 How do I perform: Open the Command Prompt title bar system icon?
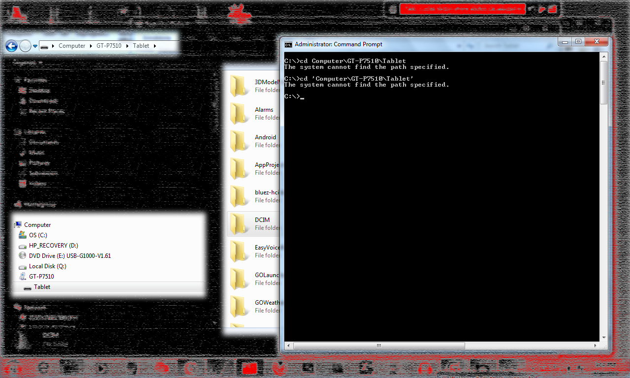[x=288, y=44]
